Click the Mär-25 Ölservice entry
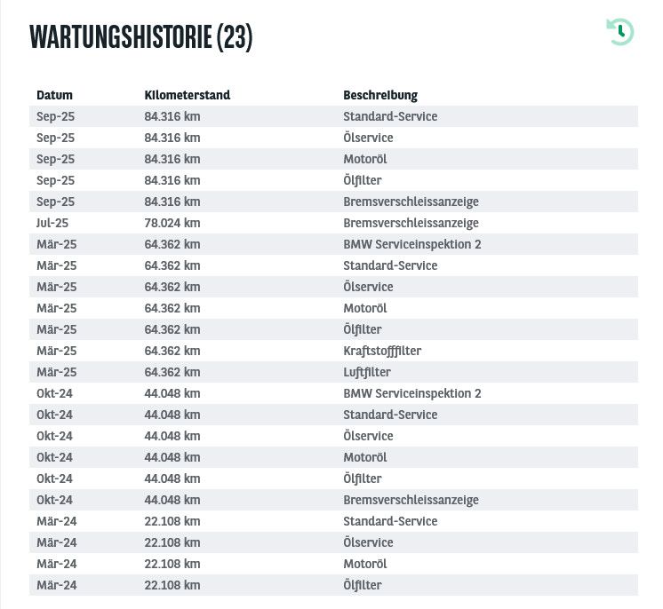Viewport: 663px width, 609px height. pyautogui.click(x=368, y=287)
